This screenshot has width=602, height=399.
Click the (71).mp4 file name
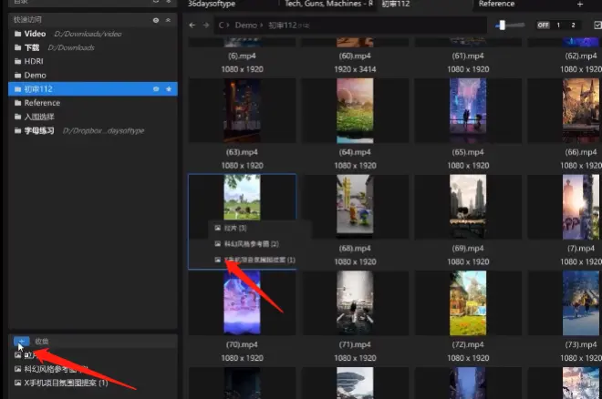355,344
